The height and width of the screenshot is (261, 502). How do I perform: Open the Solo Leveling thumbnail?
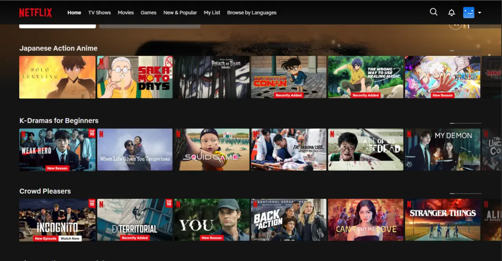[57, 77]
